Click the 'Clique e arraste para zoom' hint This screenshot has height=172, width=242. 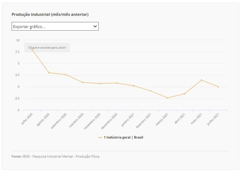(47, 47)
